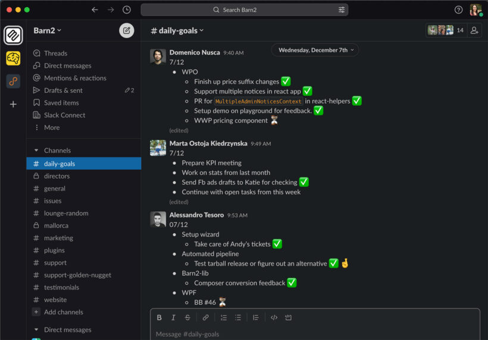Open the user profile avatar in top bar
488x340 pixels.
click(x=476, y=10)
